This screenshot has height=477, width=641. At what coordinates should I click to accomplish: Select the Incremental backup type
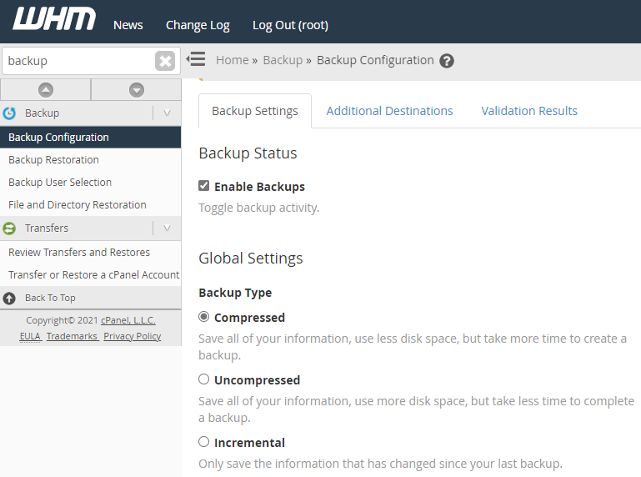point(203,442)
